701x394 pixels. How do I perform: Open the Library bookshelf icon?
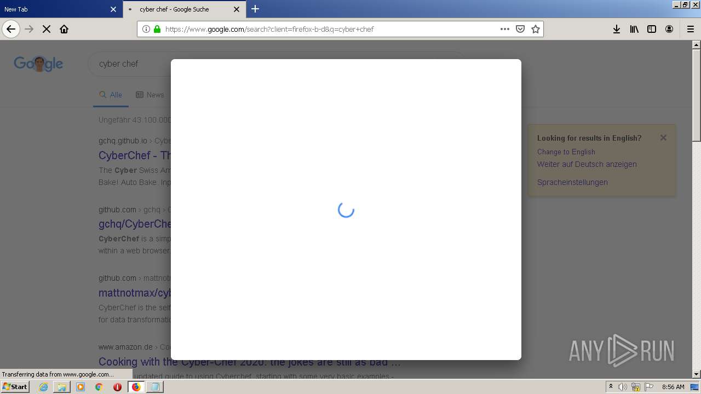pos(634,29)
